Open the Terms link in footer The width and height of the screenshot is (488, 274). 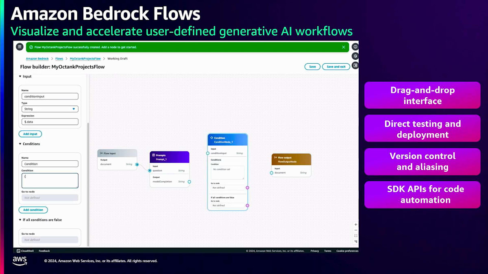328,251
